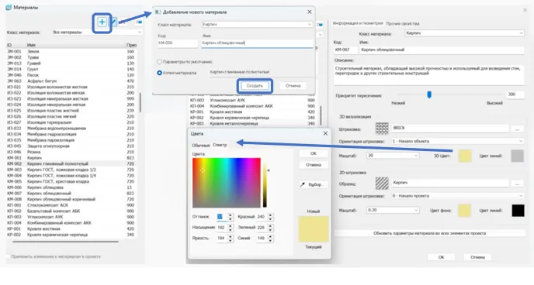Viewport: 534px width, 285px height.
Task: Close the Добавление нового материала dialog
Action: click(x=309, y=12)
